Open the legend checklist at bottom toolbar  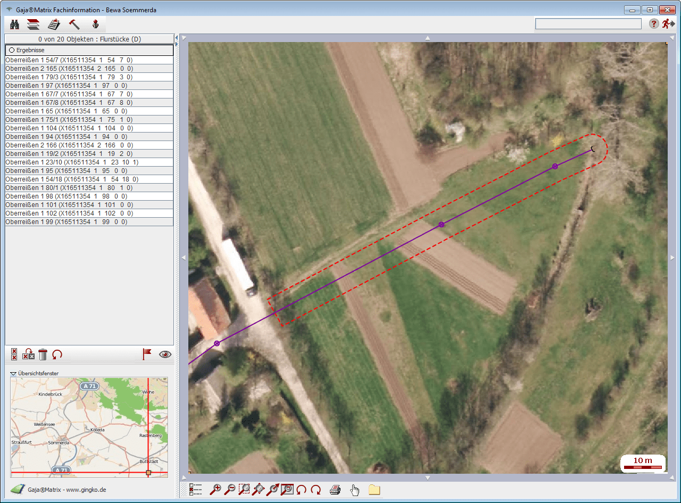196,490
